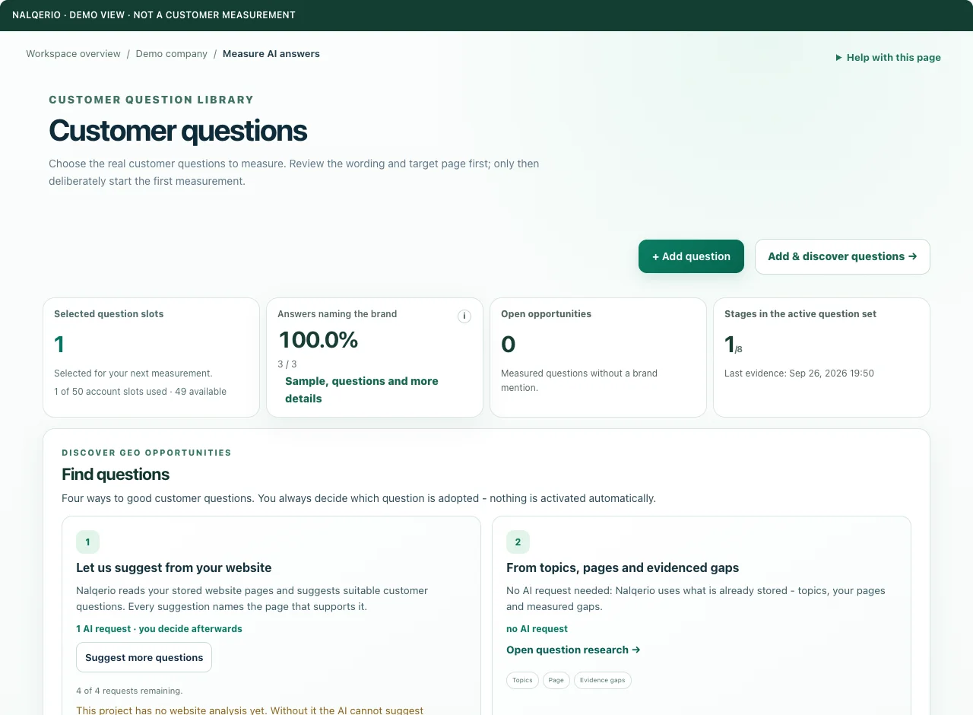Select the Topics tag
Image resolution: width=973 pixels, height=715 pixels.
[522, 680]
